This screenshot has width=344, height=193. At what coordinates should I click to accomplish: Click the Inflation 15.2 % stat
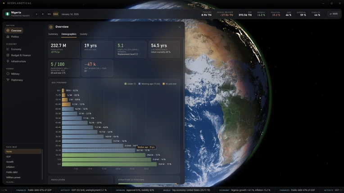pos(276,14)
